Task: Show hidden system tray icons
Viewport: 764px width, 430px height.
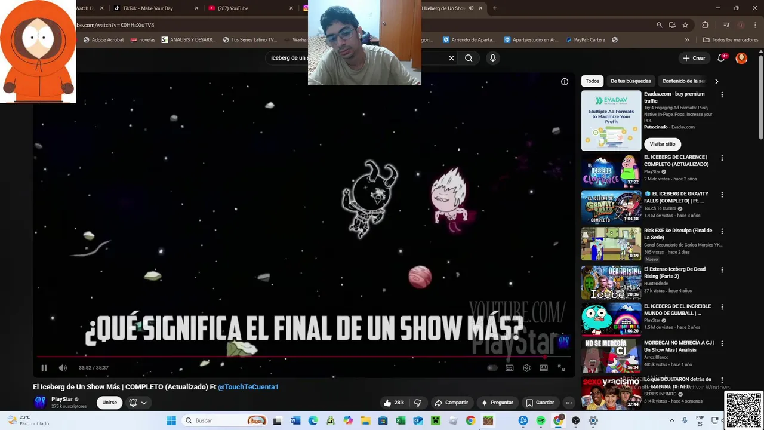Action: pos(672,420)
